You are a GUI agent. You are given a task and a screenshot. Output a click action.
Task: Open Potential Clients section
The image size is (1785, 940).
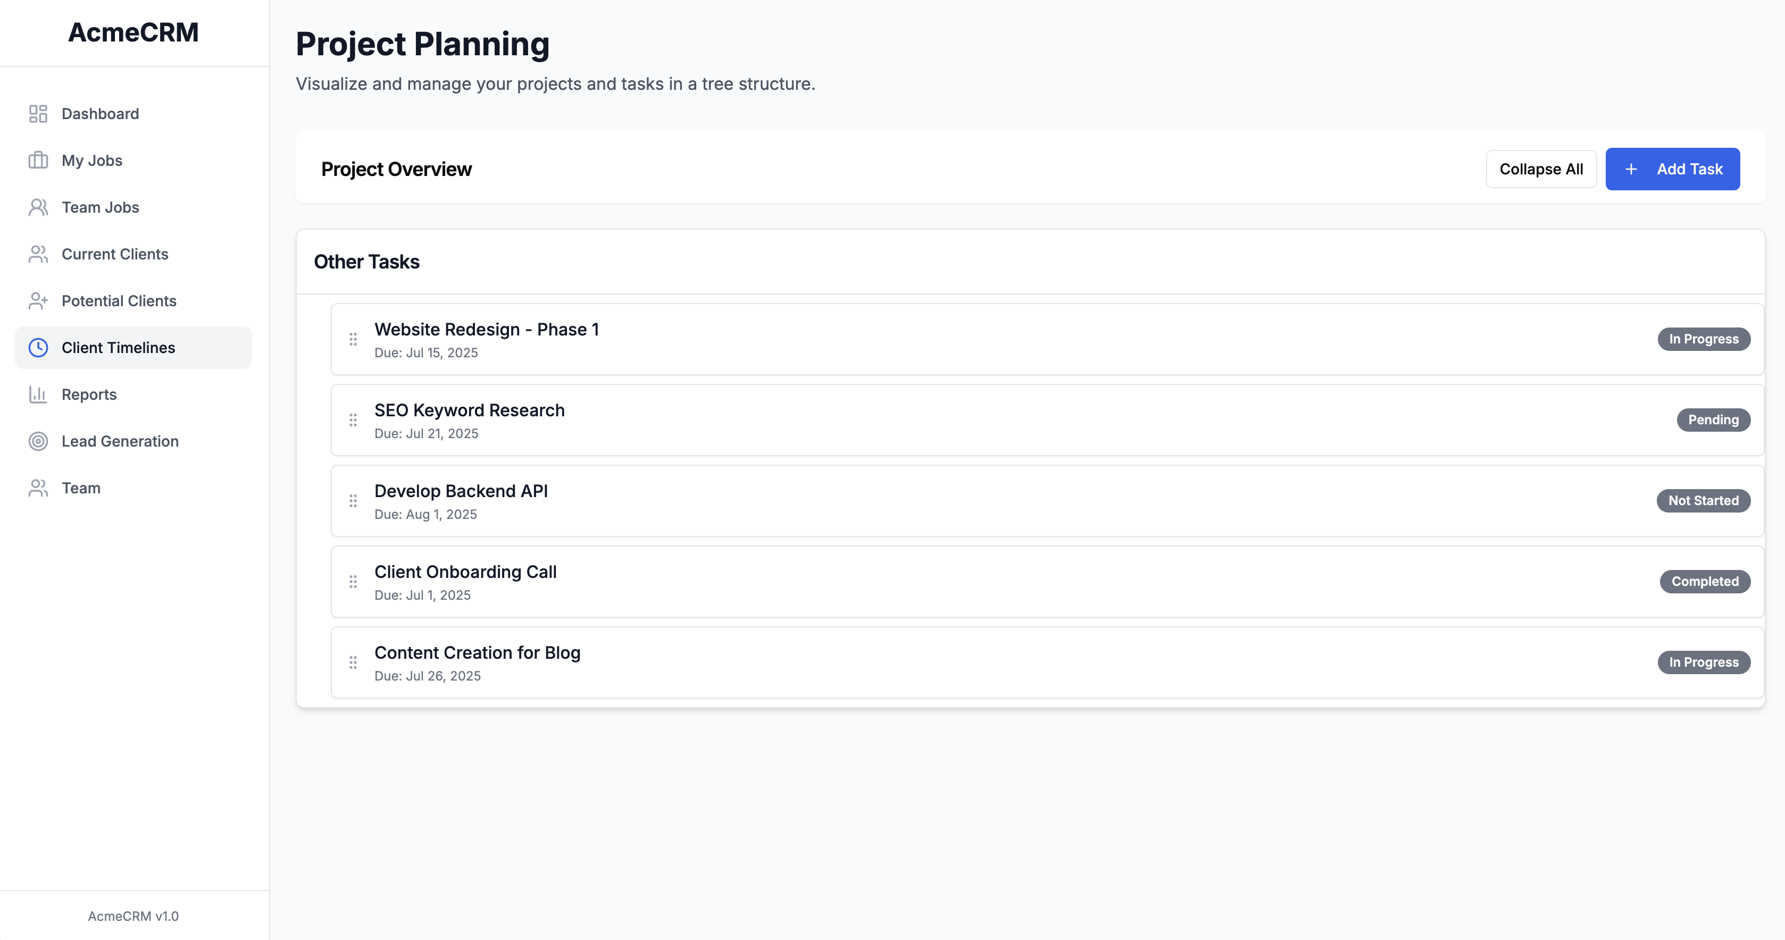tap(133, 300)
